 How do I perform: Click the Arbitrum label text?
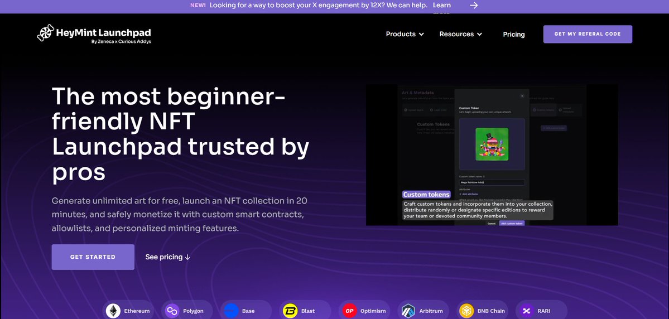click(x=431, y=311)
